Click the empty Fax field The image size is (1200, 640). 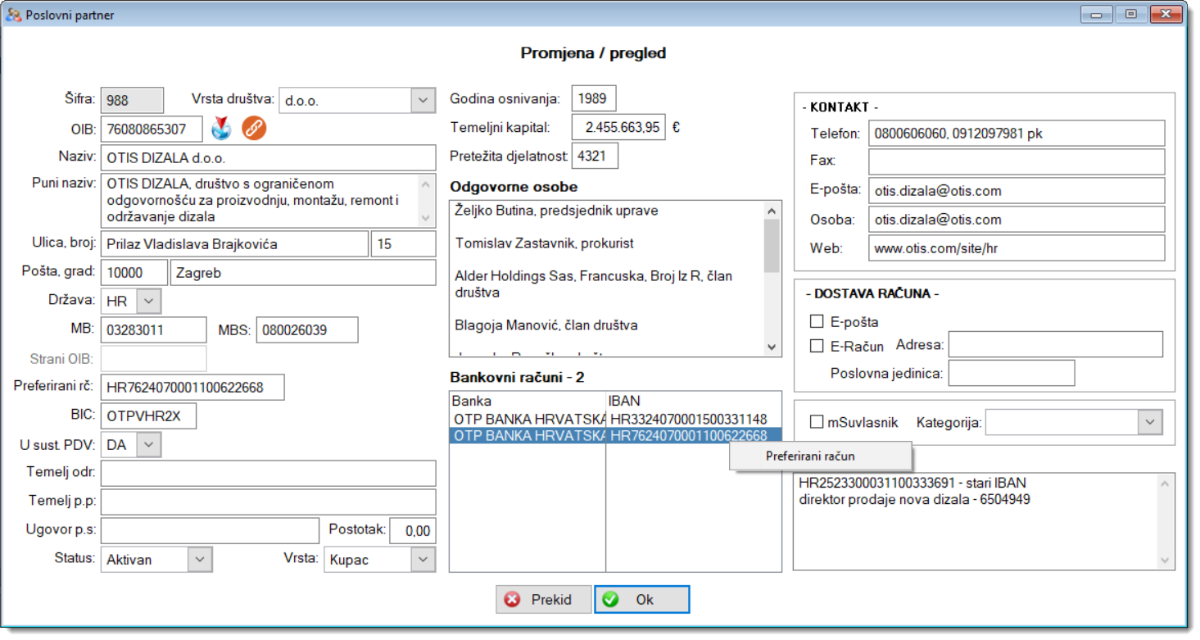1017,161
